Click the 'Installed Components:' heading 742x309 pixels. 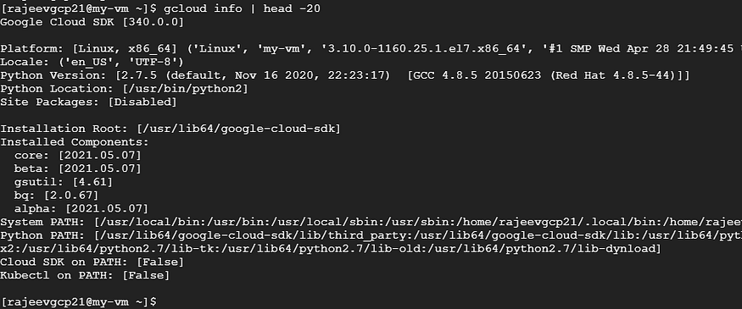[75, 141]
